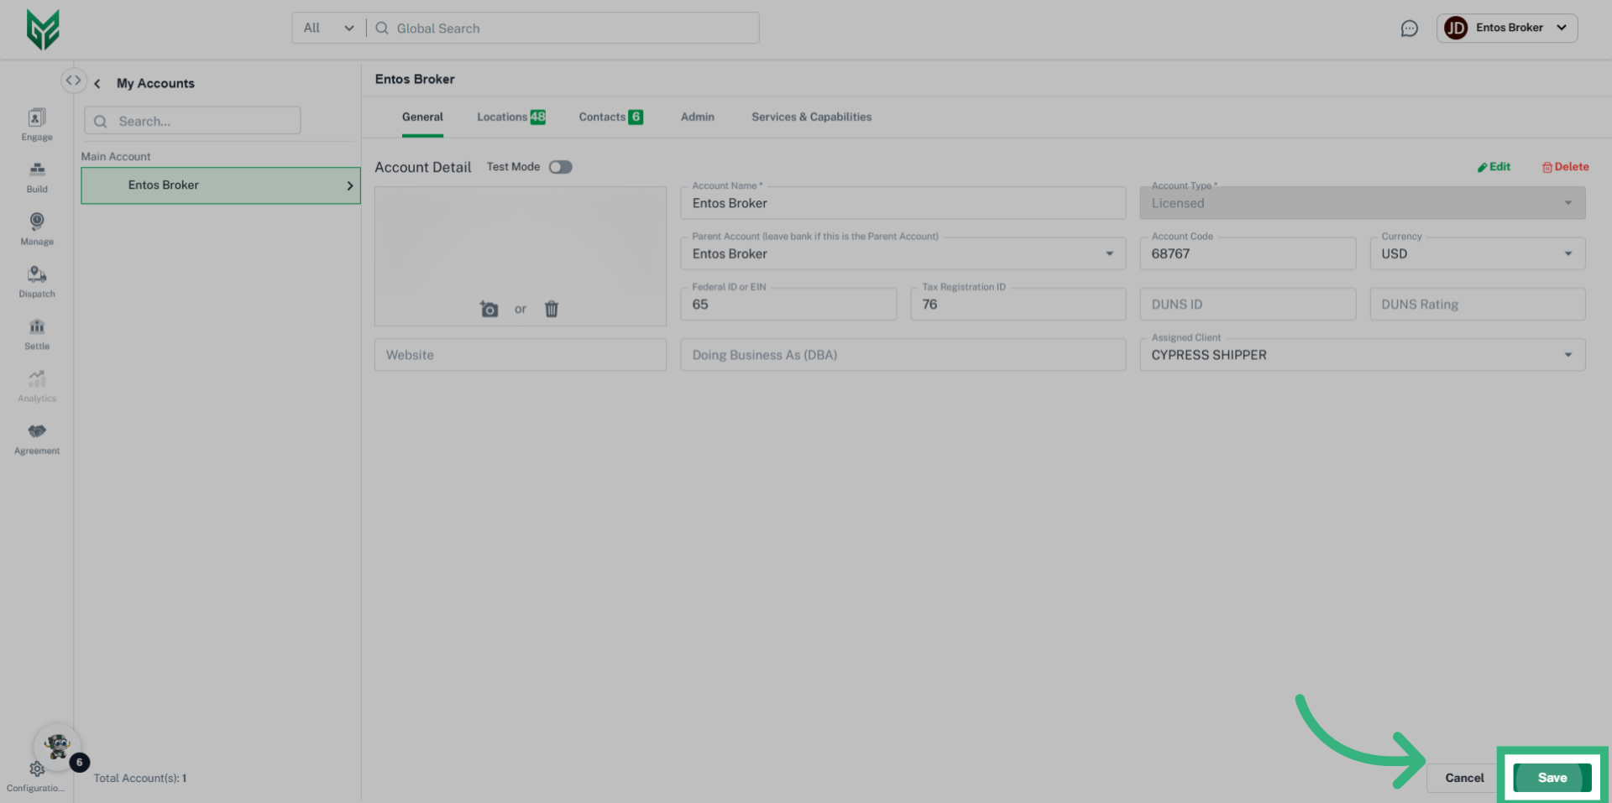The image size is (1612, 803).
Task: Click the Tax Registration ID field
Action: click(x=1018, y=304)
